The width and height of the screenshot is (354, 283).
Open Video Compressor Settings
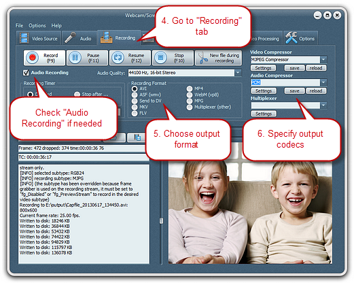263,68
